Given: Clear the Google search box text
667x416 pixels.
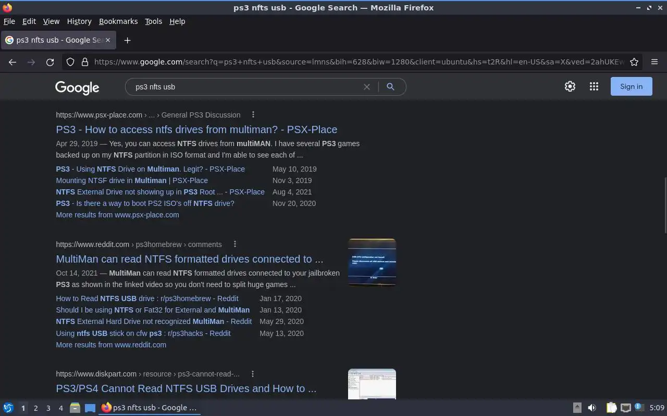Looking at the screenshot, I should 367,87.
